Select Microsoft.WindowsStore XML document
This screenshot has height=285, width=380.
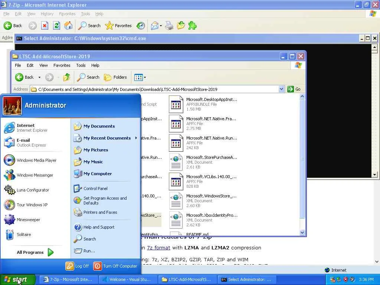point(203,201)
